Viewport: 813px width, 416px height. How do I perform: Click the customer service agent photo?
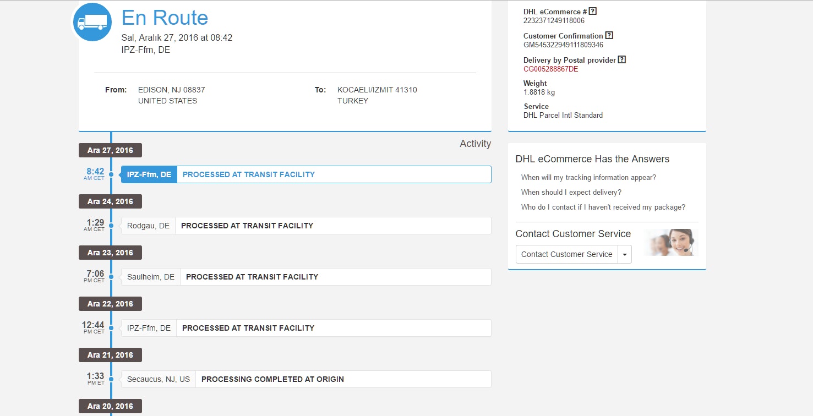671,243
